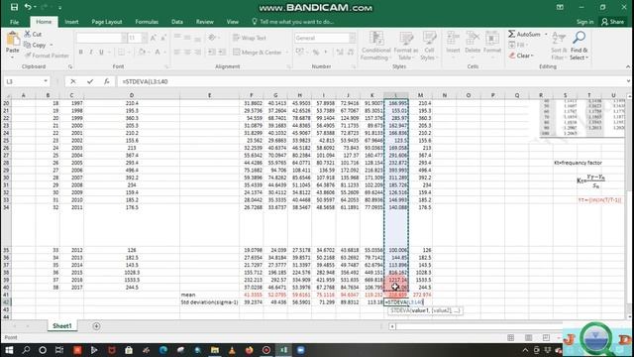Screen dimensions: 634x357
Task: Open the AutoSum dropdown arrow
Action: coord(546,35)
